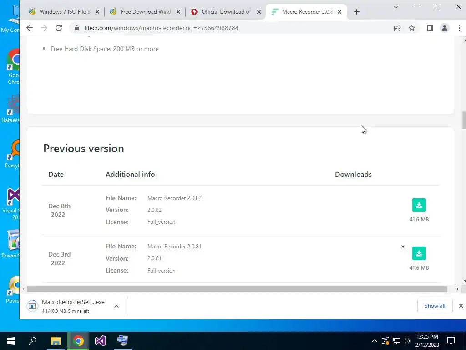This screenshot has width=466, height=350.
Task: Close the Macro Recorder tab
Action: pyautogui.click(x=339, y=12)
